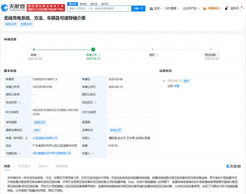Clear the search box with the X icon
Image resolution: width=246 pixels, height=194 pixels.
128,8
